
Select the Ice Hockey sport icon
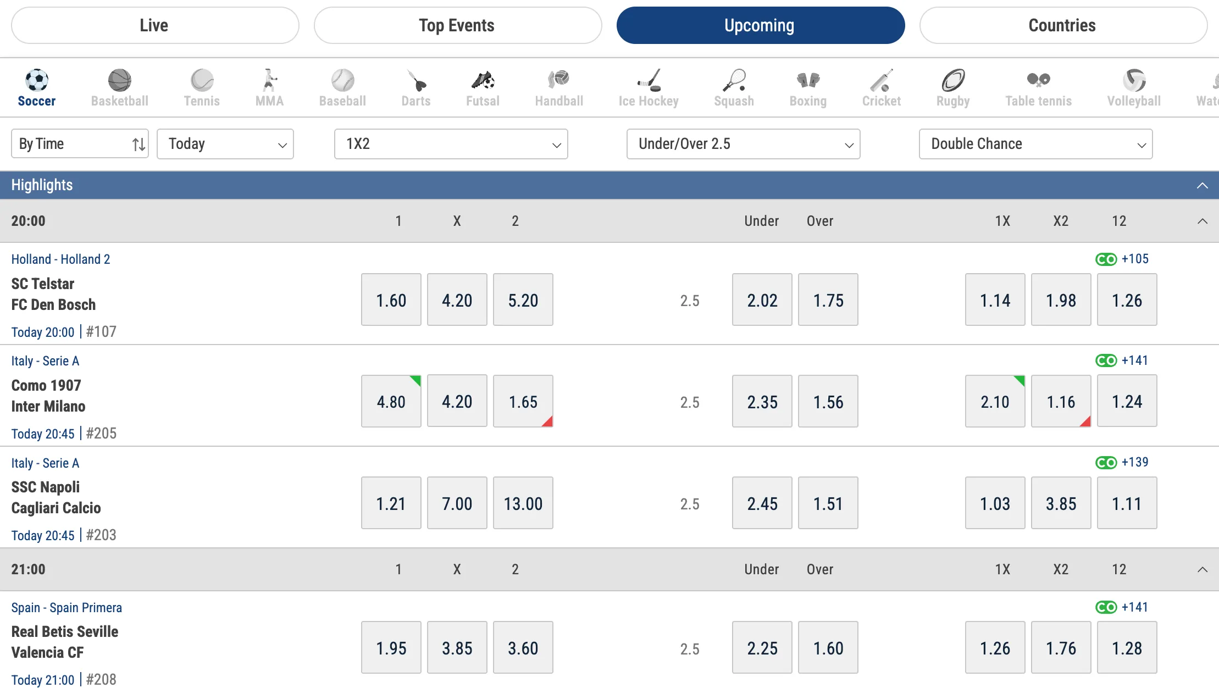pyautogui.click(x=649, y=87)
